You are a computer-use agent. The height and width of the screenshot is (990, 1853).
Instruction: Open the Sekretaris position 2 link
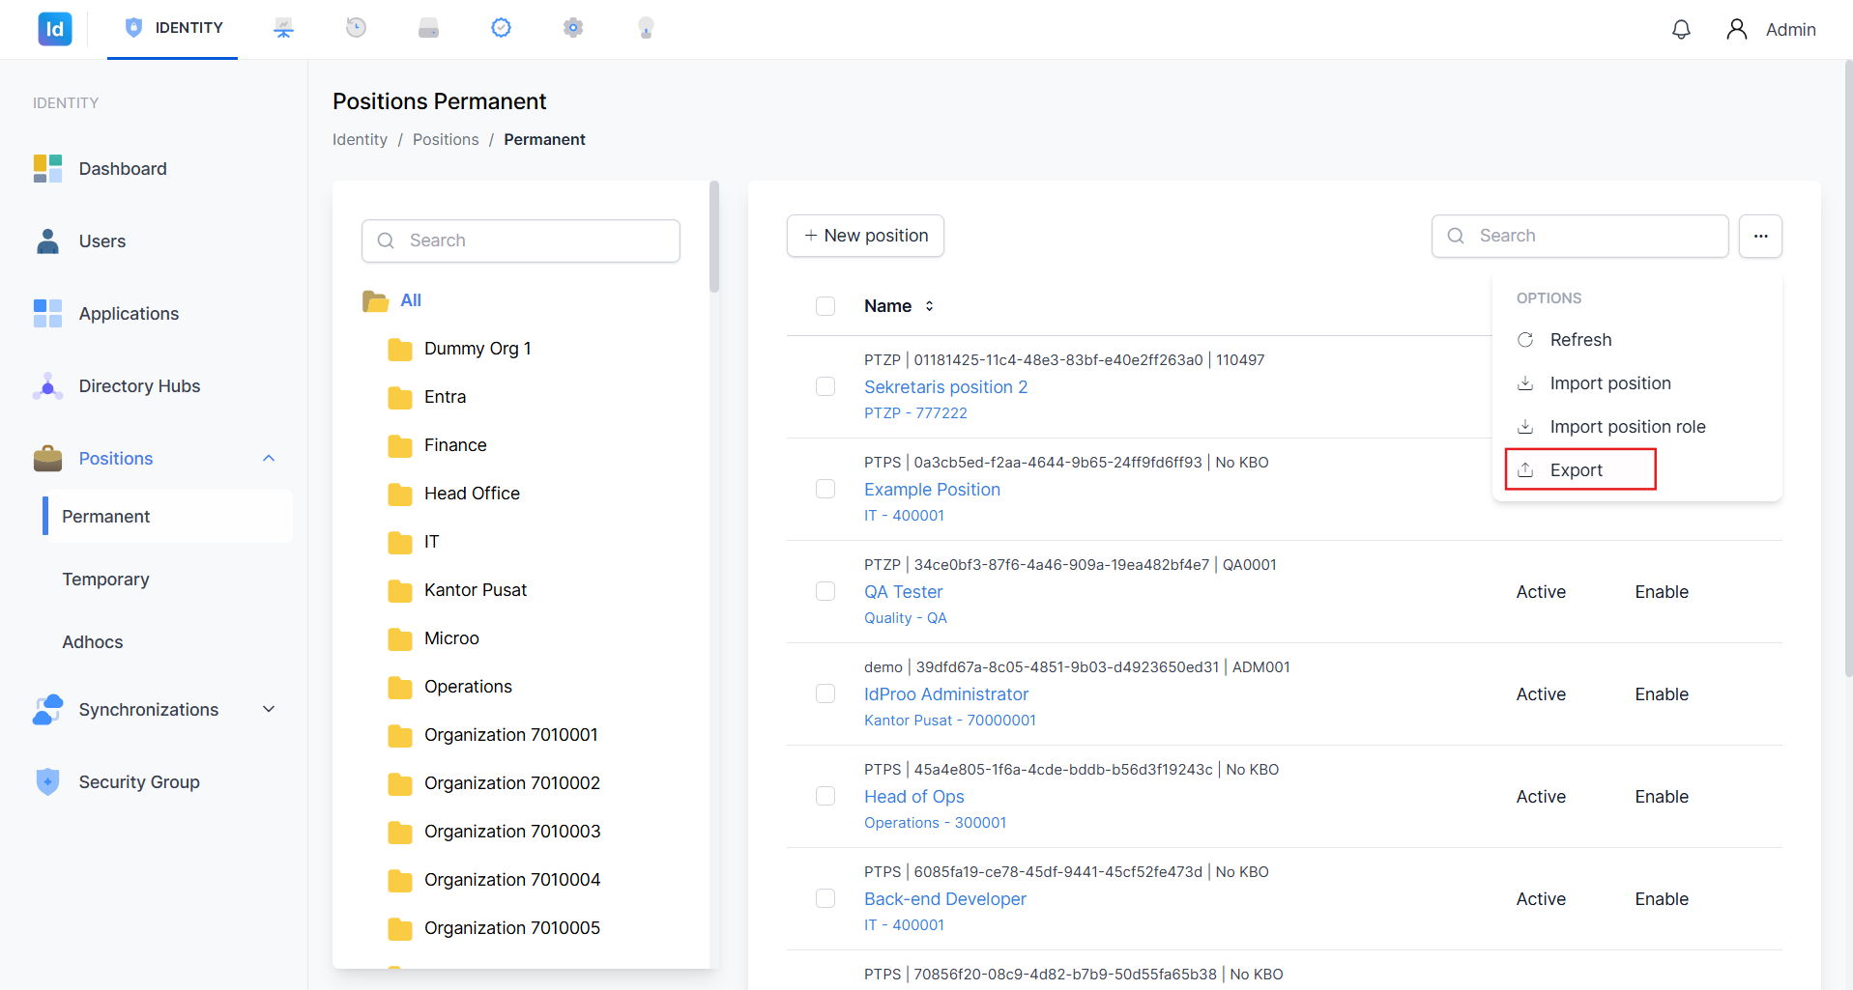pos(945,387)
